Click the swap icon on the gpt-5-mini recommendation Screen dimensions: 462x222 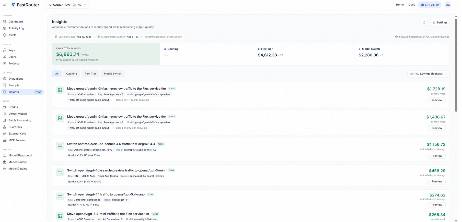[60, 172]
